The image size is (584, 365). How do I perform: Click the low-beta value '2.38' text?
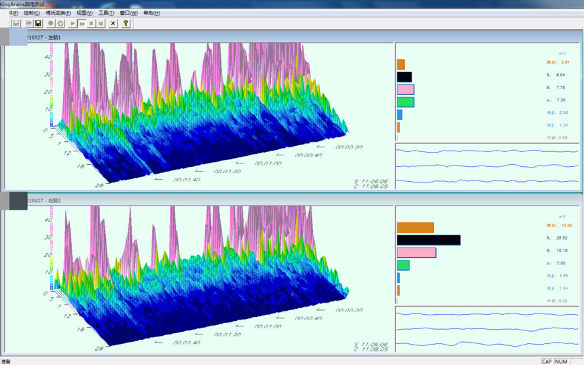(x=564, y=113)
